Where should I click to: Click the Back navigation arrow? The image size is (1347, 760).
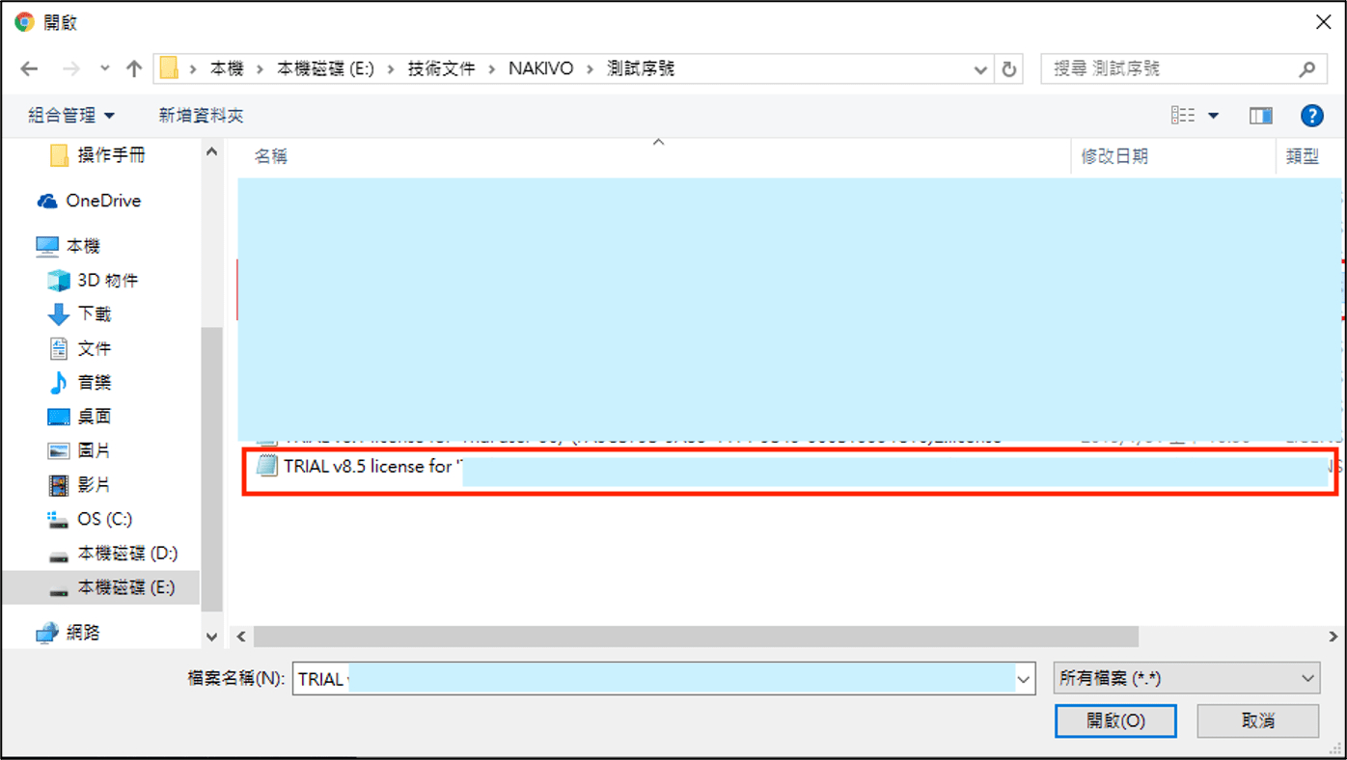(x=29, y=68)
